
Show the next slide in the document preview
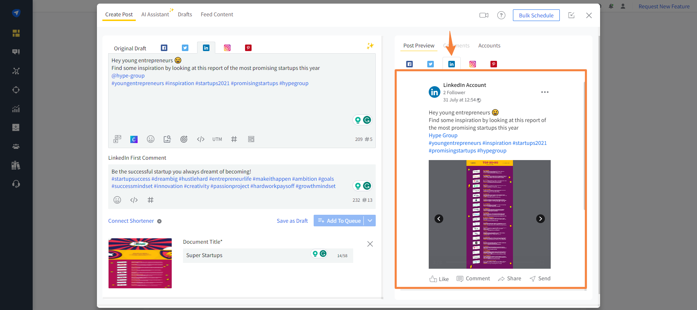coord(540,219)
